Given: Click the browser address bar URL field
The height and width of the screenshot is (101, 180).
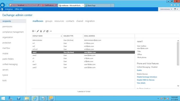Looking at the screenshot, I should [24, 5].
